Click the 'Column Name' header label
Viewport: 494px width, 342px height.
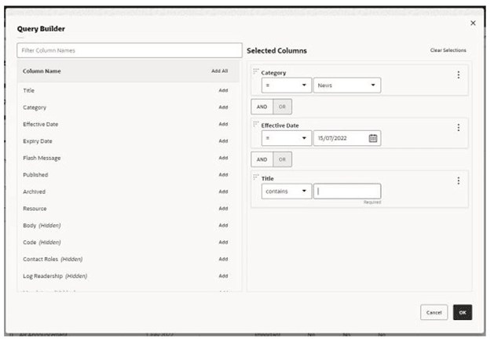pos(42,71)
